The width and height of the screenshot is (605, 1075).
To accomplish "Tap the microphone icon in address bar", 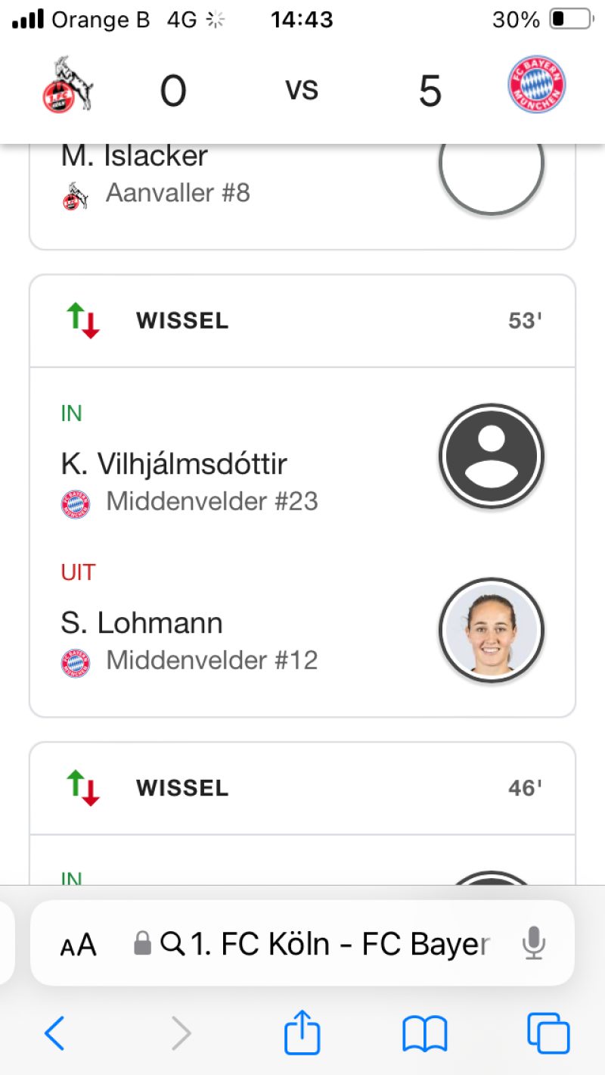I will click(x=534, y=943).
